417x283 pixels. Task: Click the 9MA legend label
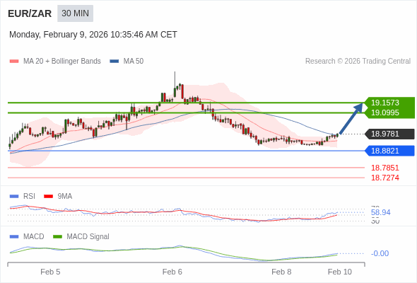tap(65, 197)
